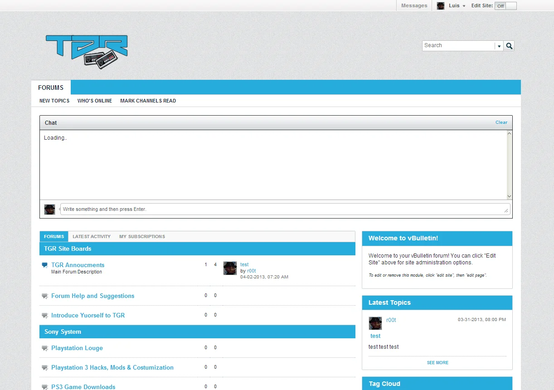Switch to the Latest Activity tab
The width and height of the screenshot is (554, 390).
(x=92, y=237)
